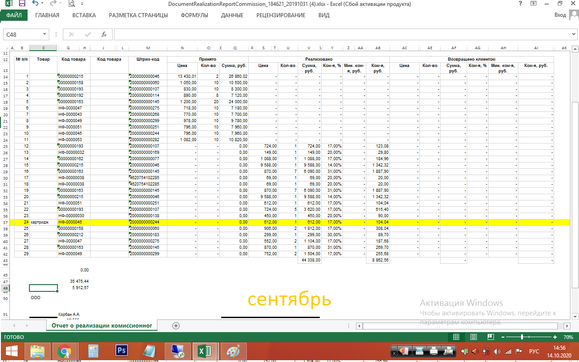Switch to Page Layout view
The height and width of the screenshot is (362, 579).
(474, 337)
